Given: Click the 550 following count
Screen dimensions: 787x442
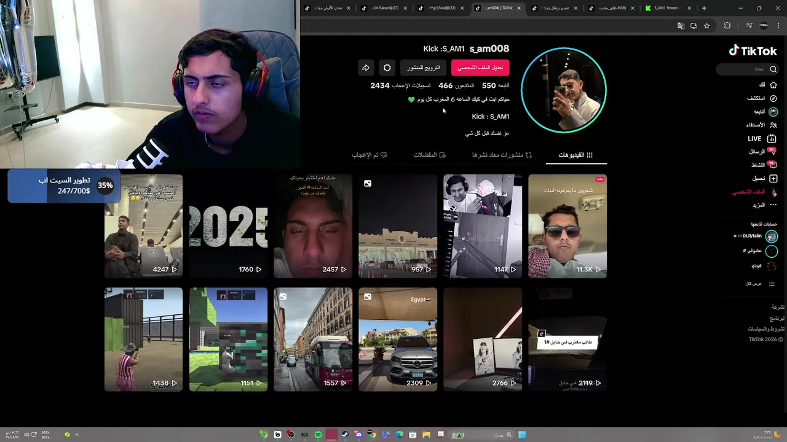Looking at the screenshot, I should (x=496, y=86).
